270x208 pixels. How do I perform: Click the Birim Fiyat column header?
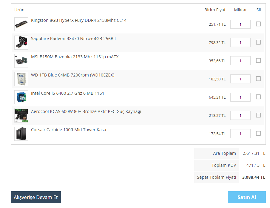pyautogui.click(x=215, y=10)
